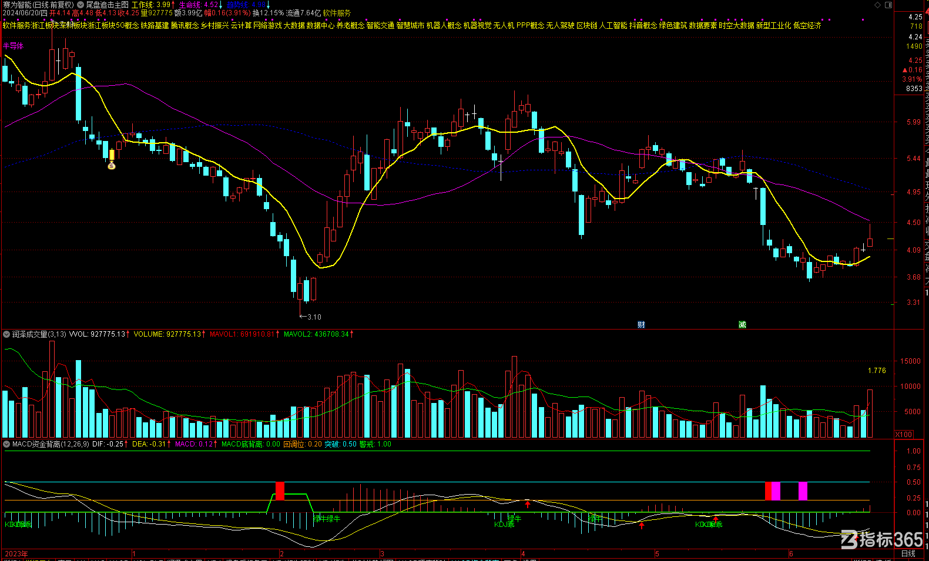Viewport: 929px width, 561px height.
Task: Open the 软件服务 sector tag at far left
Action: [x=16, y=26]
